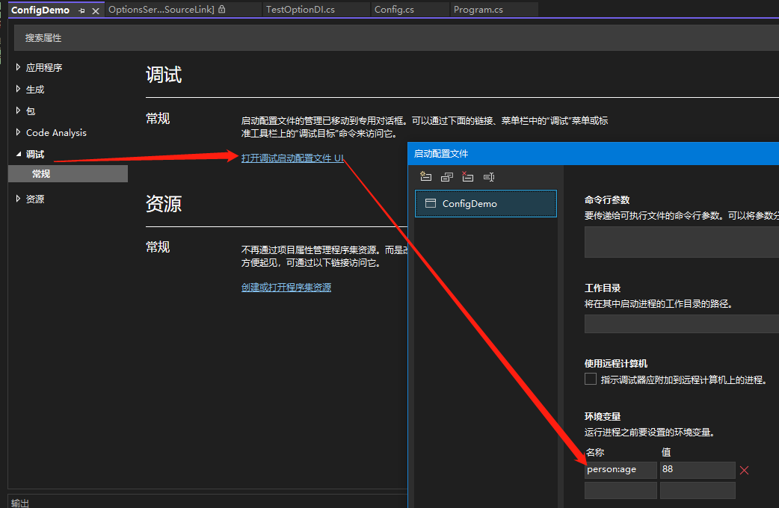The height and width of the screenshot is (508, 779).
Task: Expand the 生成 section
Action: [19, 89]
